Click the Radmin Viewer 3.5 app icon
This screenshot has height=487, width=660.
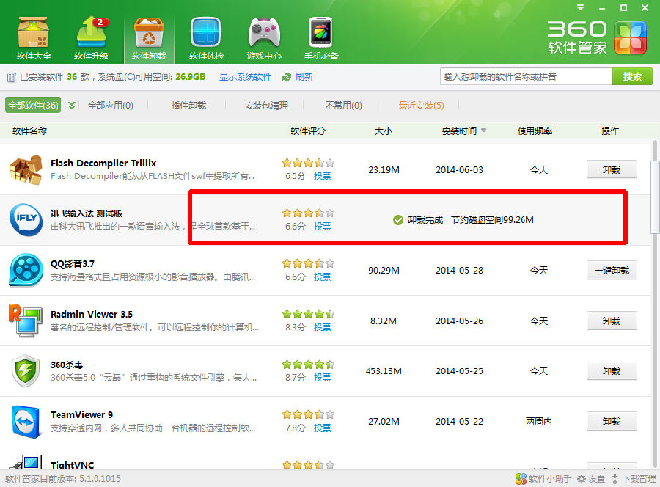point(26,321)
